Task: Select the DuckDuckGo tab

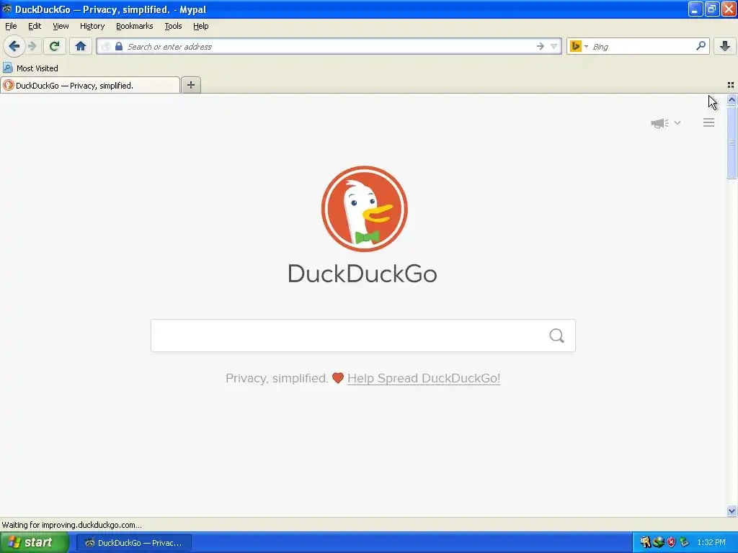Action: click(89, 85)
